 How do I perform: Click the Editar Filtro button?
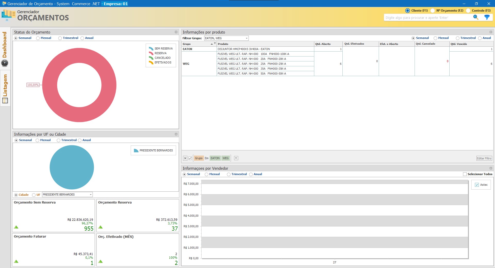click(x=484, y=158)
